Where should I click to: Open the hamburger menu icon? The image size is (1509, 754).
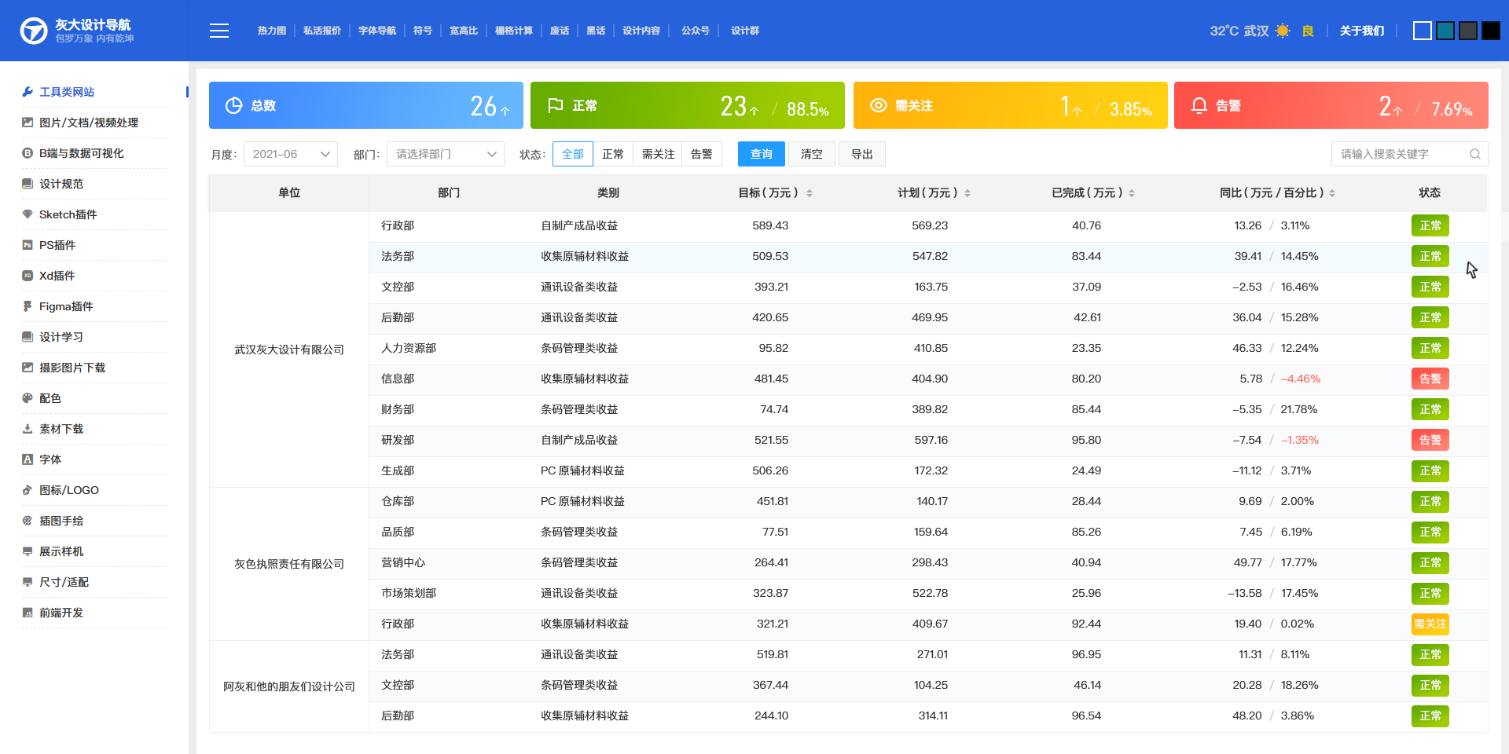pos(219,31)
